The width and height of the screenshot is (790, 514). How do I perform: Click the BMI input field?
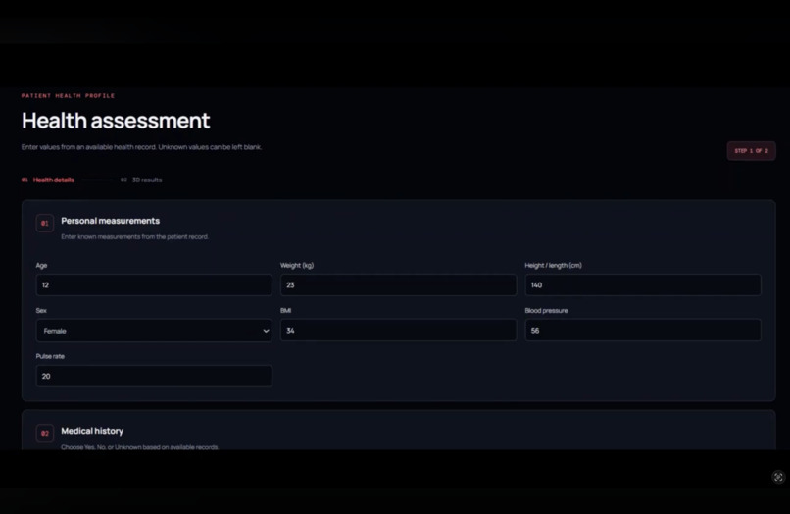(398, 331)
